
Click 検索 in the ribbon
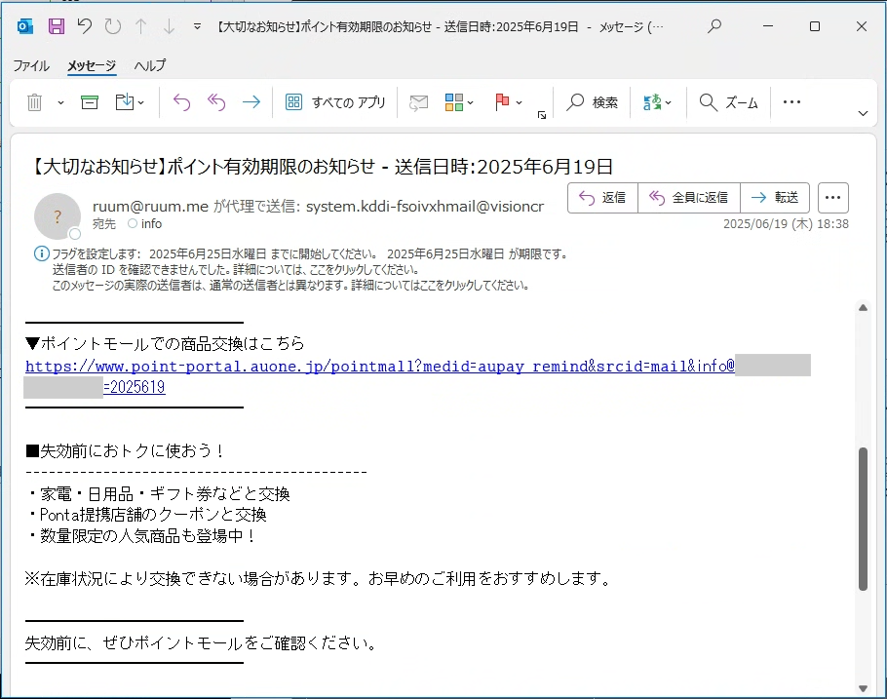click(x=593, y=102)
